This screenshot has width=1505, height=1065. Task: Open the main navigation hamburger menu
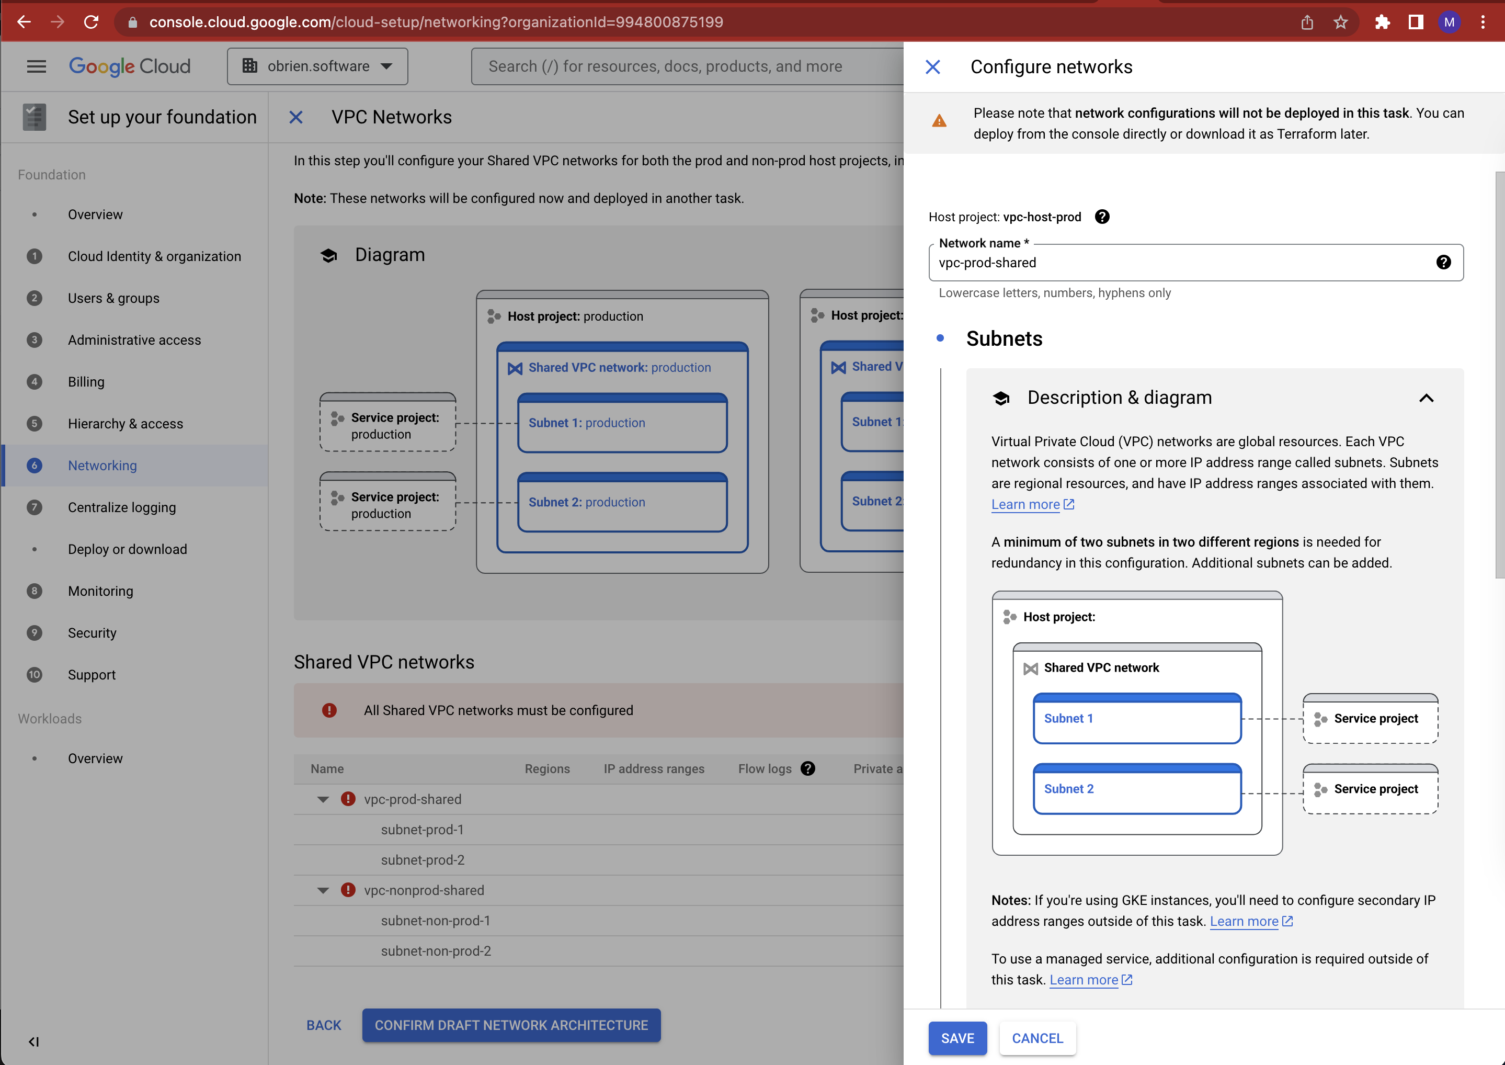click(x=36, y=66)
